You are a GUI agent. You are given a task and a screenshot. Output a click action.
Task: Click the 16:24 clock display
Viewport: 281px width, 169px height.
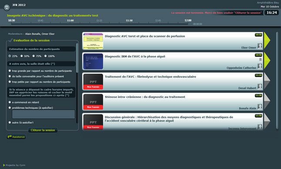point(272,13)
